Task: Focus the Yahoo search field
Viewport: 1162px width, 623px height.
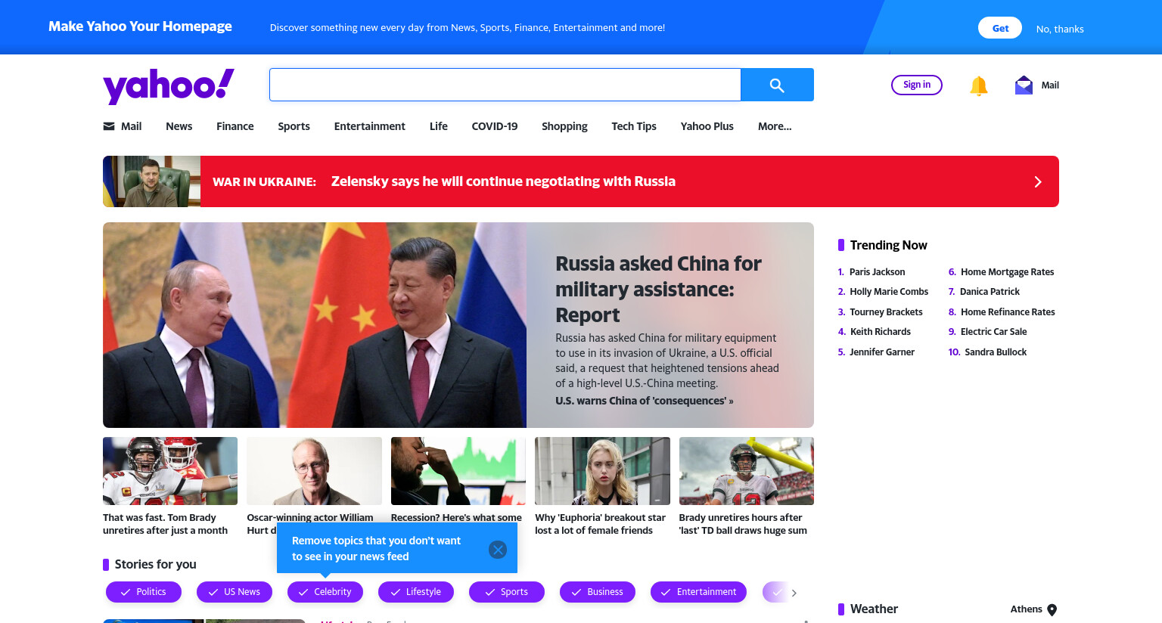Action: (505, 85)
